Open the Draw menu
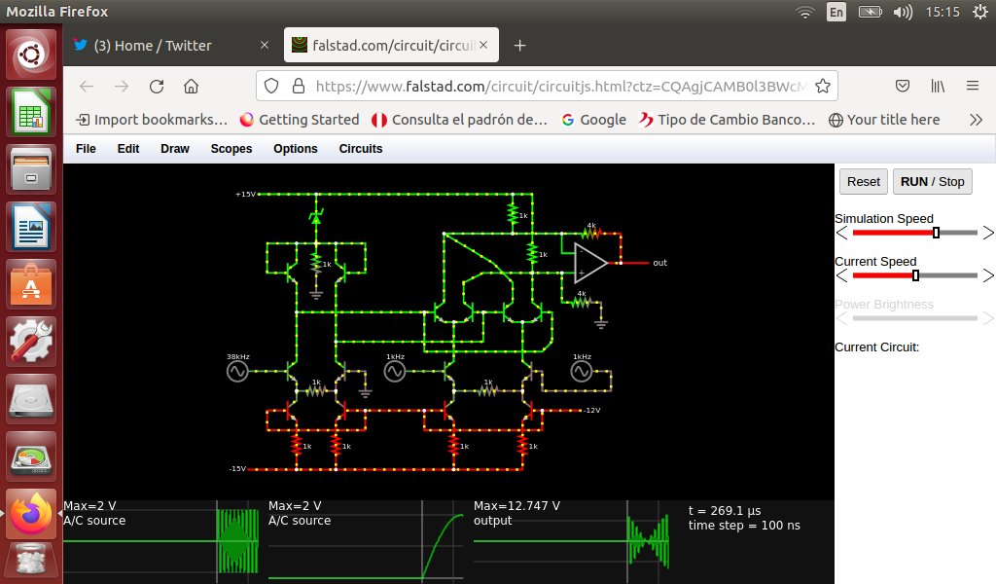The height and width of the screenshot is (584, 996). pos(175,149)
